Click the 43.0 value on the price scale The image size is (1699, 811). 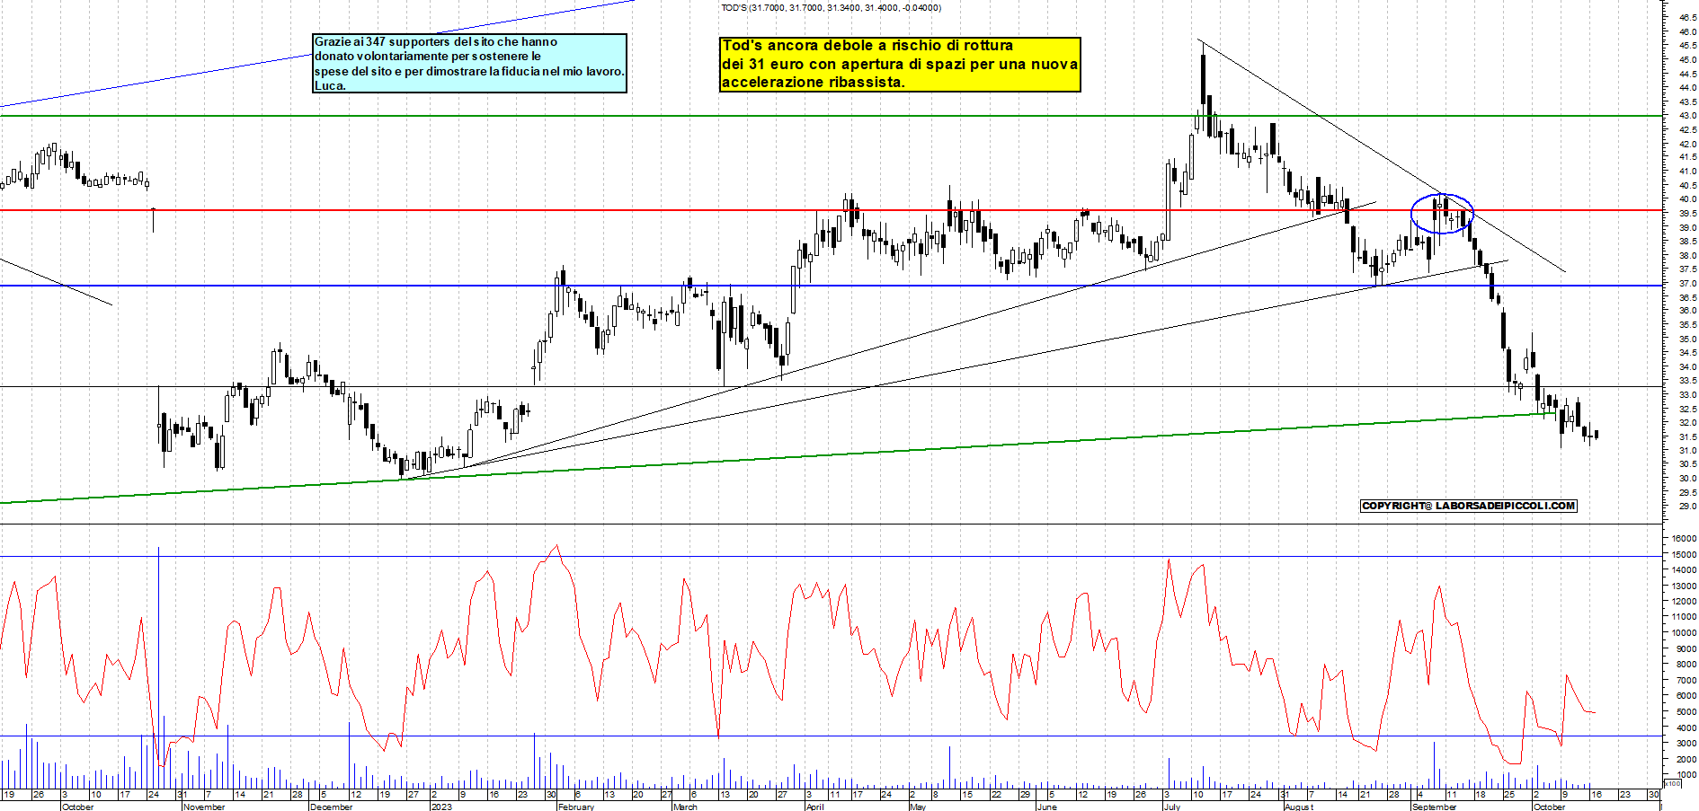(1687, 116)
